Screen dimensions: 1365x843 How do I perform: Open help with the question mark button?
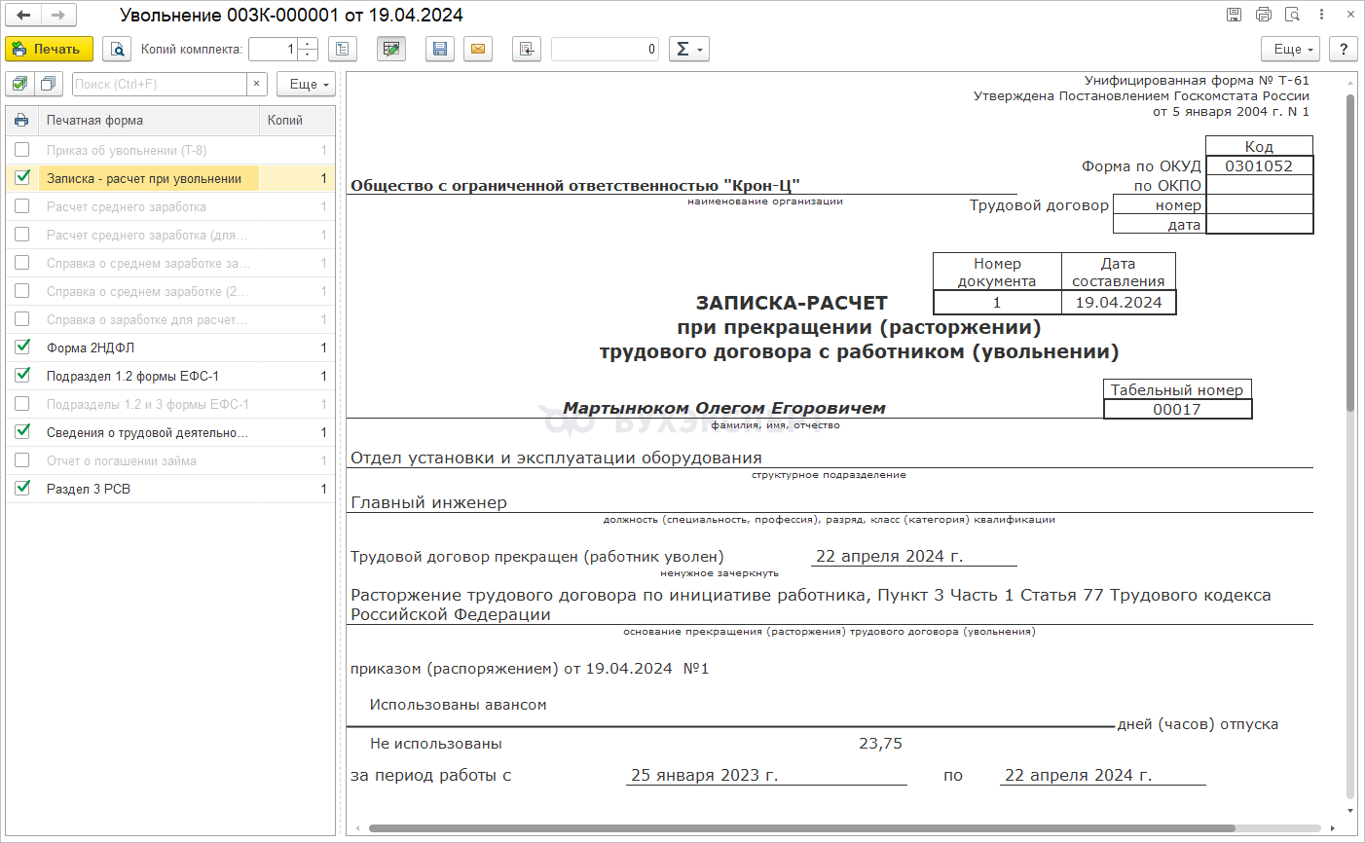click(1343, 49)
